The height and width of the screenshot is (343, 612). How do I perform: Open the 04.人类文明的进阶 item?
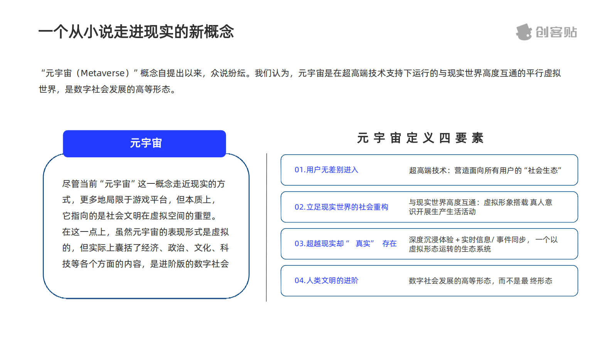point(326,280)
